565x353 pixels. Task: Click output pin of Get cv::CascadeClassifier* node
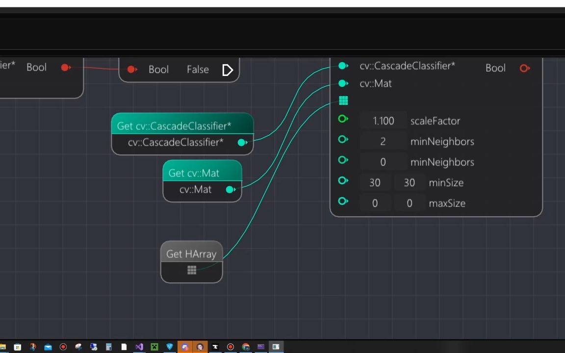(x=242, y=143)
